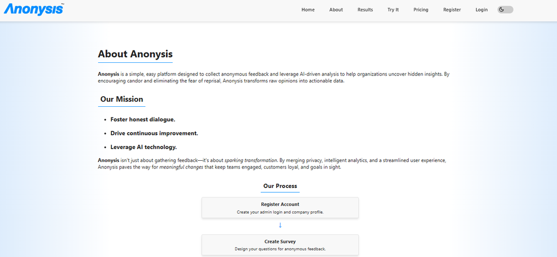Click the Register nav link
This screenshot has height=257, width=557.
(x=452, y=9)
